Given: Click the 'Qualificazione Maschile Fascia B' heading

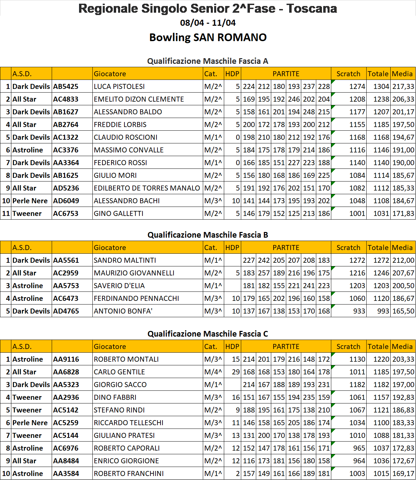Looking at the screenshot, I should 207,235.
